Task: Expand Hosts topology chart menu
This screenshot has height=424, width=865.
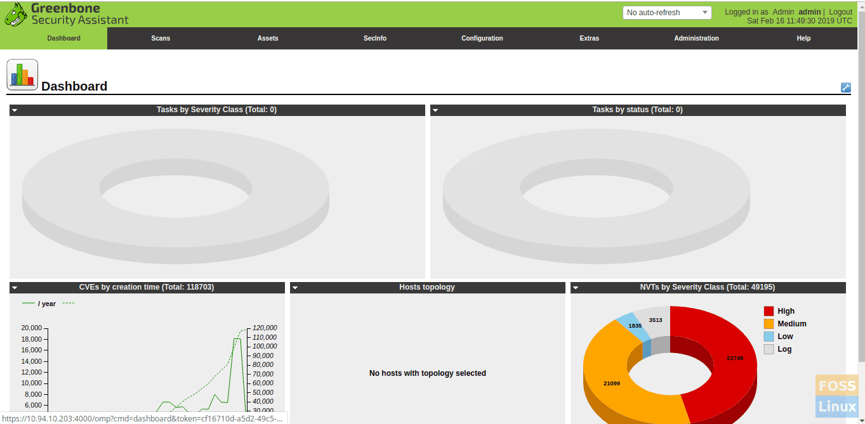Action: pos(295,288)
